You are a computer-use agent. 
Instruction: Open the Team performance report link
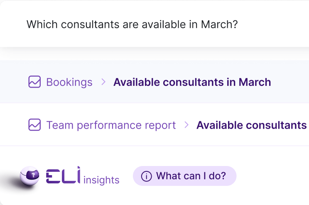pos(111,125)
